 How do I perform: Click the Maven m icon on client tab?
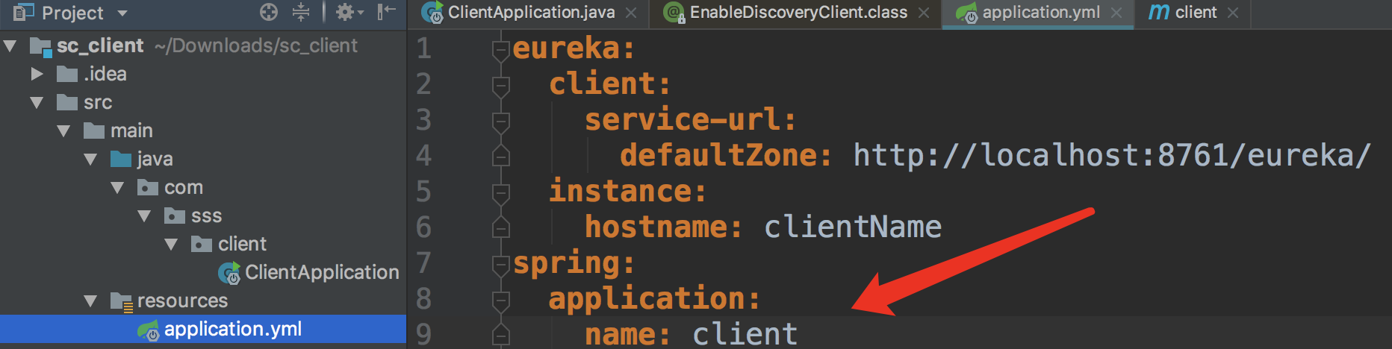pos(1158,12)
